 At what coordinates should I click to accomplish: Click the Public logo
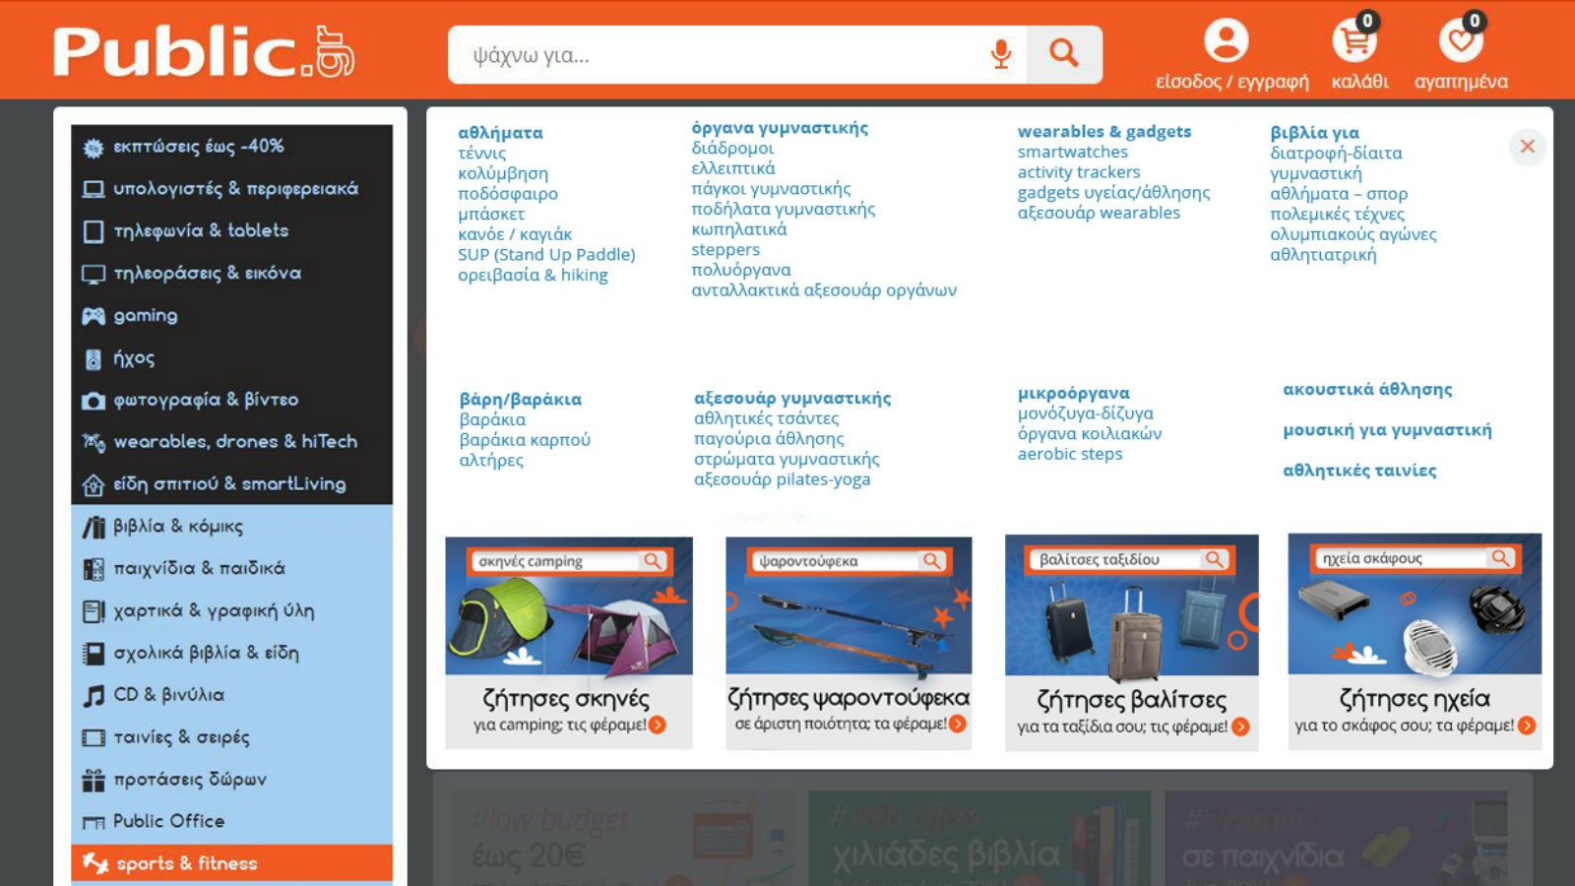pyautogui.click(x=203, y=52)
